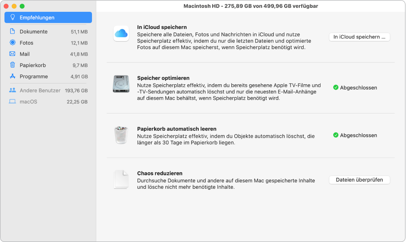406x242 pixels.
Task: Click the 'In iCloud speichern ...' button
Action: pos(359,37)
